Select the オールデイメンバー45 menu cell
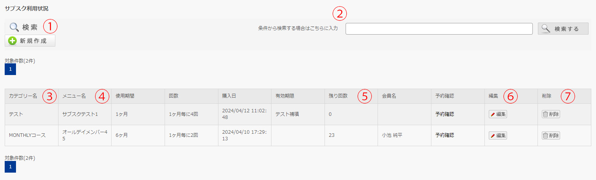The height and width of the screenshot is (180, 596). (x=85, y=135)
